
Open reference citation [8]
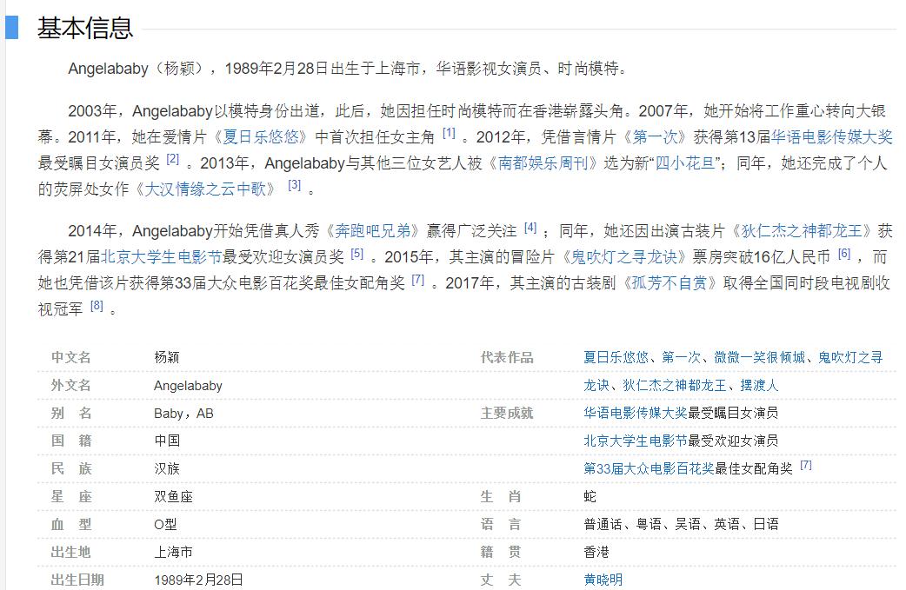point(95,302)
